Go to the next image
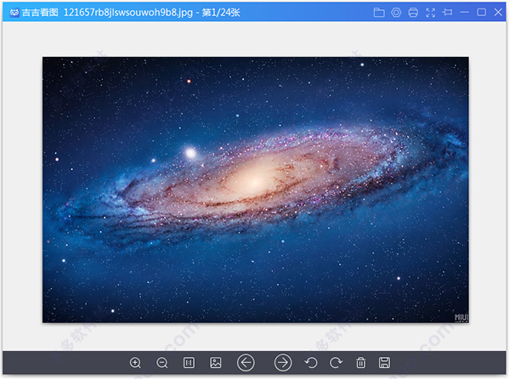Image resolution: width=510 pixels, height=379 pixels. point(283,362)
